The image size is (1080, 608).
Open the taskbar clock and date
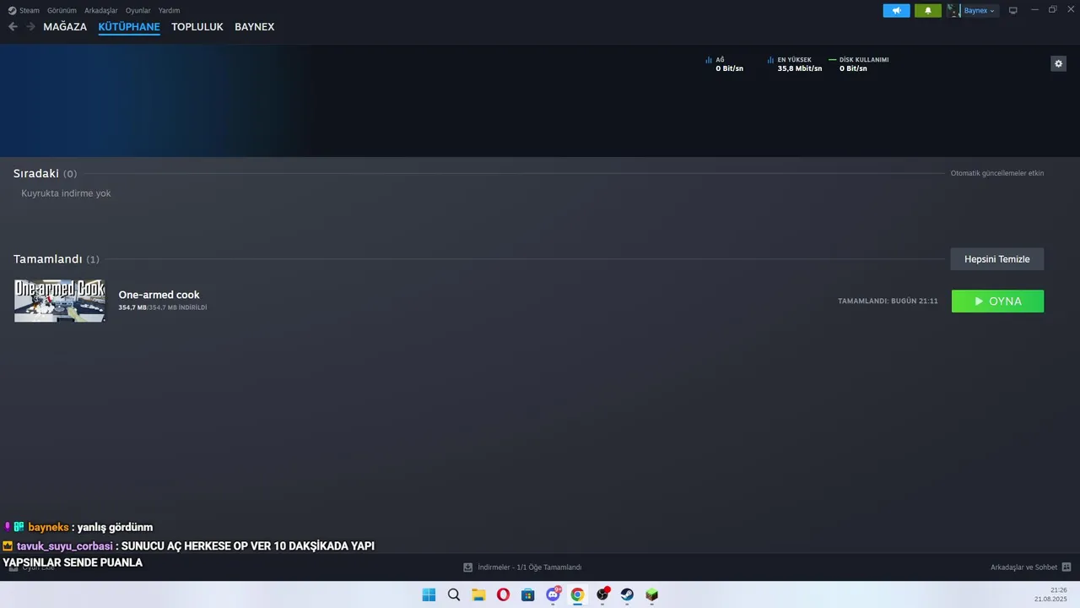pos(1050,594)
